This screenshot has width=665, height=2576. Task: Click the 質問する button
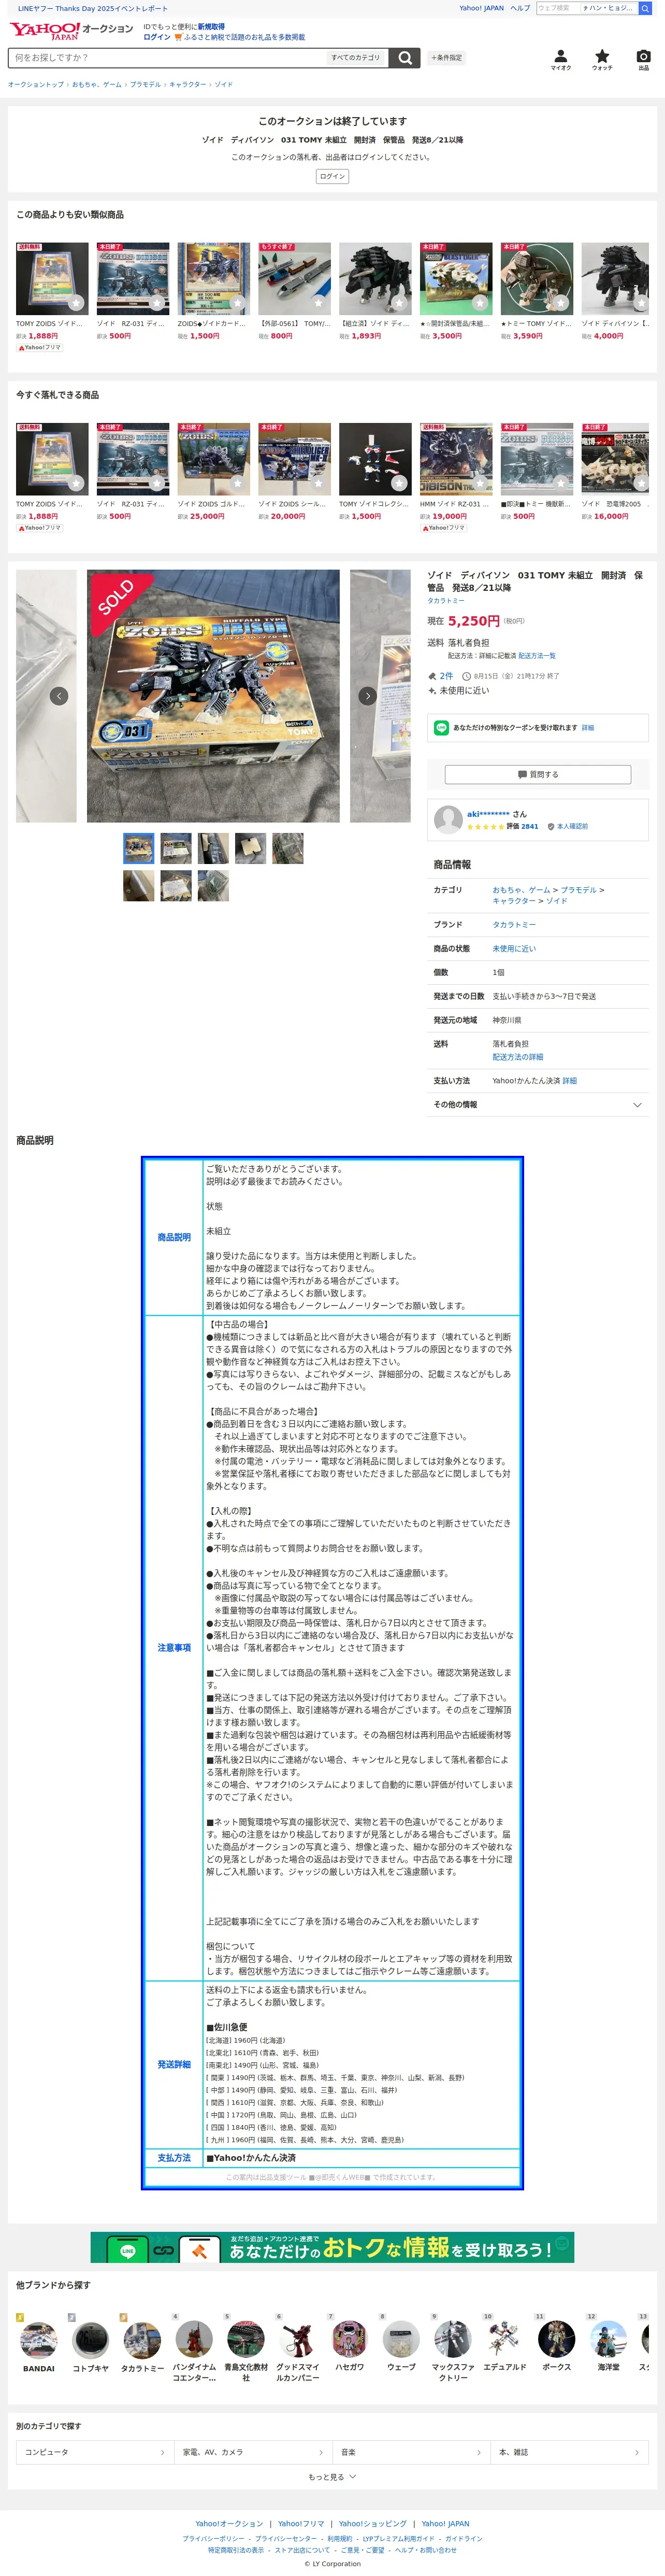pyautogui.click(x=538, y=774)
